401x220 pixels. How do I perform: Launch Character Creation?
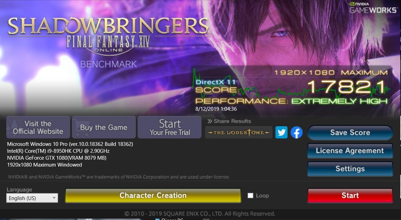[153, 196]
